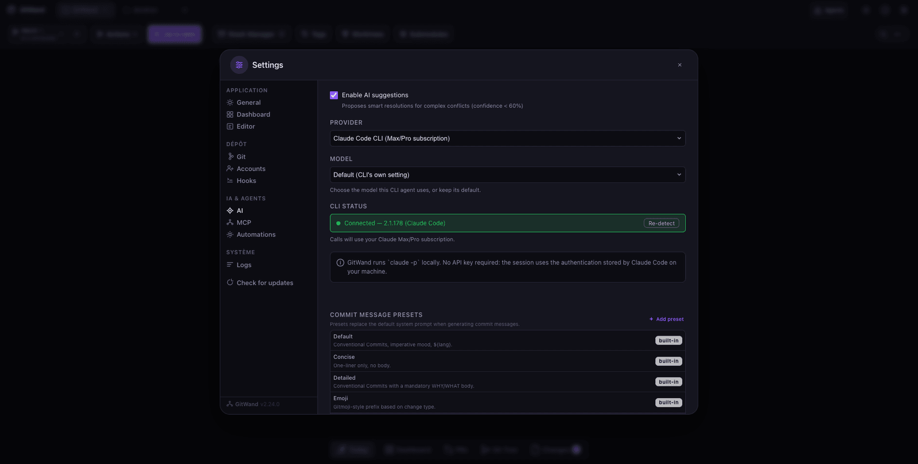Click the Editor icon in settings sidebar
The height and width of the screenshot is (464, 918).
(230, 127)
